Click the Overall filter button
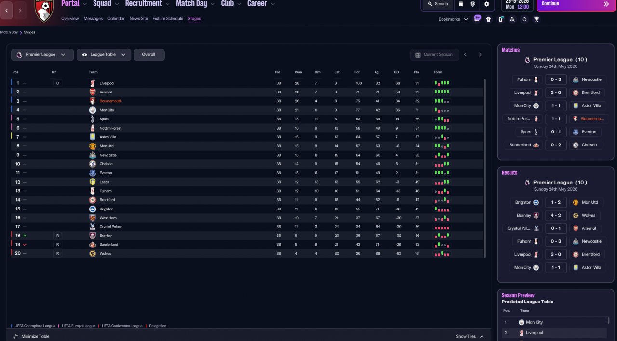Screen dimensions: 617x341 click(149, 55)
